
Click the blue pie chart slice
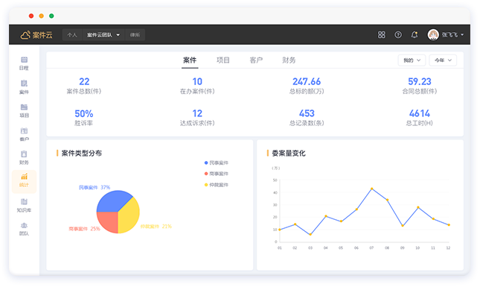(112, 201)
